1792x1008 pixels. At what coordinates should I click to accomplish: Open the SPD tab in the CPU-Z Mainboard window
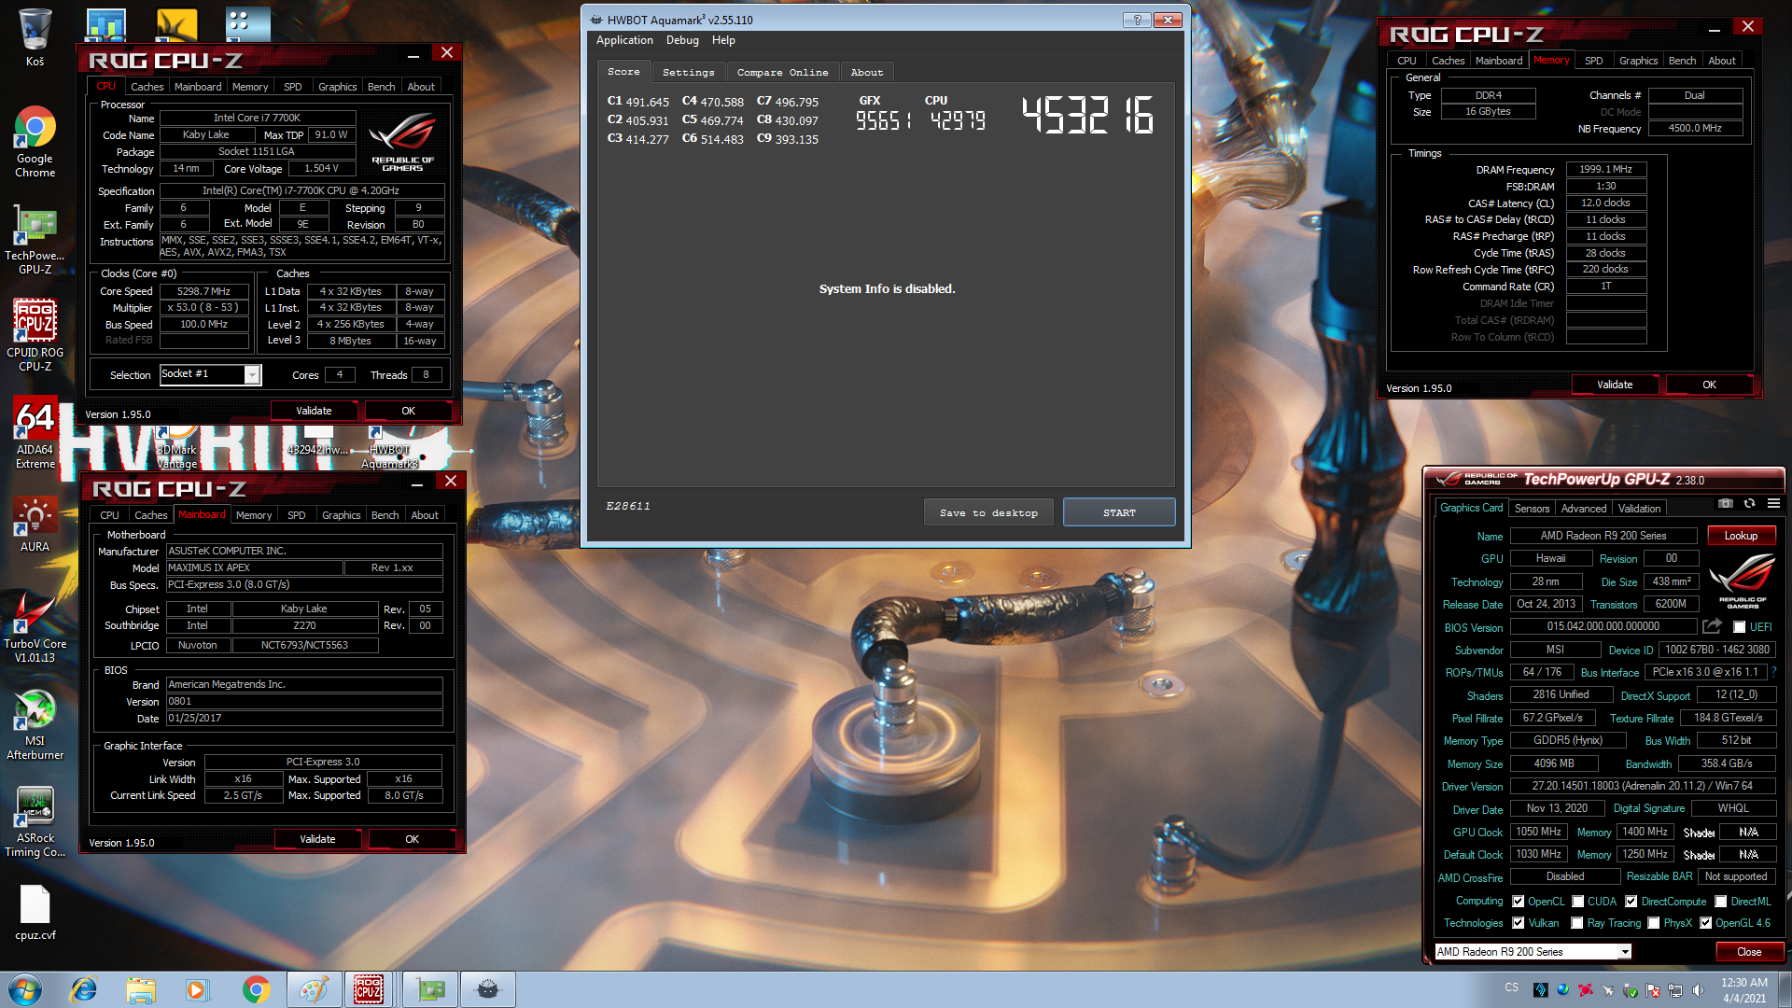(296, 515)
